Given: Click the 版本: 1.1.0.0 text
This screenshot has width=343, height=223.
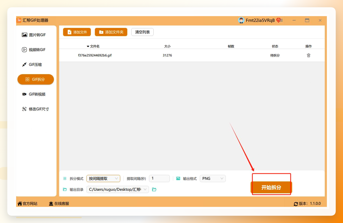Looking at the screenshot, I should point(310,204).
